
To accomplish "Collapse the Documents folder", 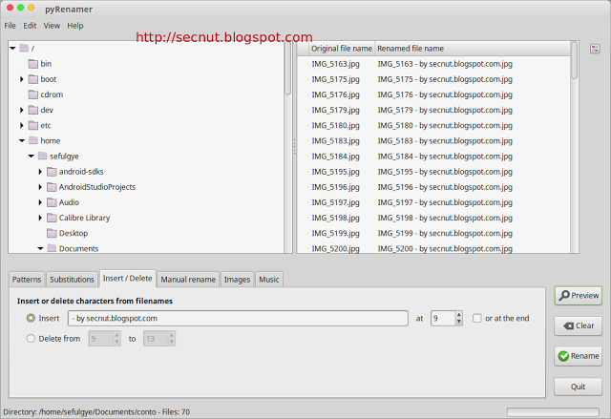I will [40, 248].
